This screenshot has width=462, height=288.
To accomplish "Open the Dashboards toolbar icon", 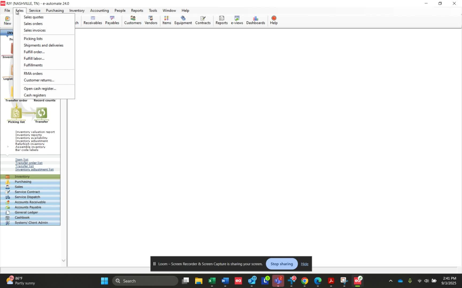I will [x=255, y=20].
